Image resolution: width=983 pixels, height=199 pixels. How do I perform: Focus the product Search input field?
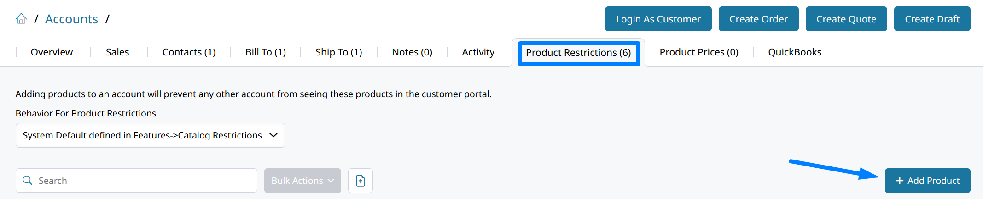coord(136,181)
